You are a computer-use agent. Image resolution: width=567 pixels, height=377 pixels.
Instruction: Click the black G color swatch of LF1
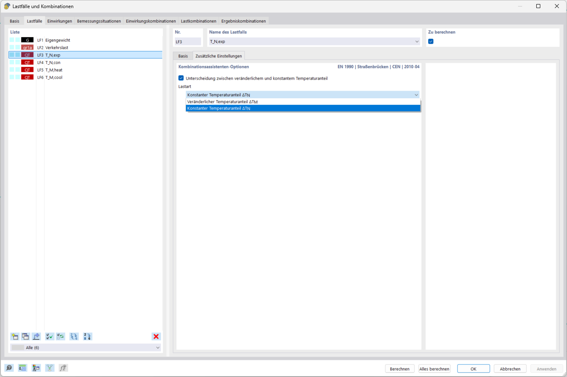(28, 40)
